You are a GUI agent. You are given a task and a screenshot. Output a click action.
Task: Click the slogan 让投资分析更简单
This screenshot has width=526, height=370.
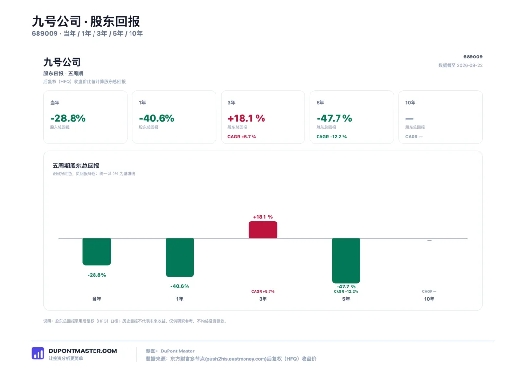pos(66,359)
